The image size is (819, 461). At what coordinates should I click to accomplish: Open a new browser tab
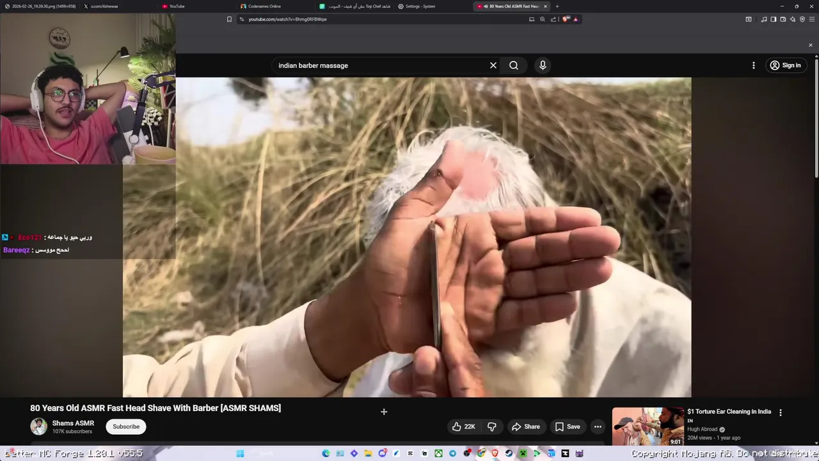click(557, 6)
